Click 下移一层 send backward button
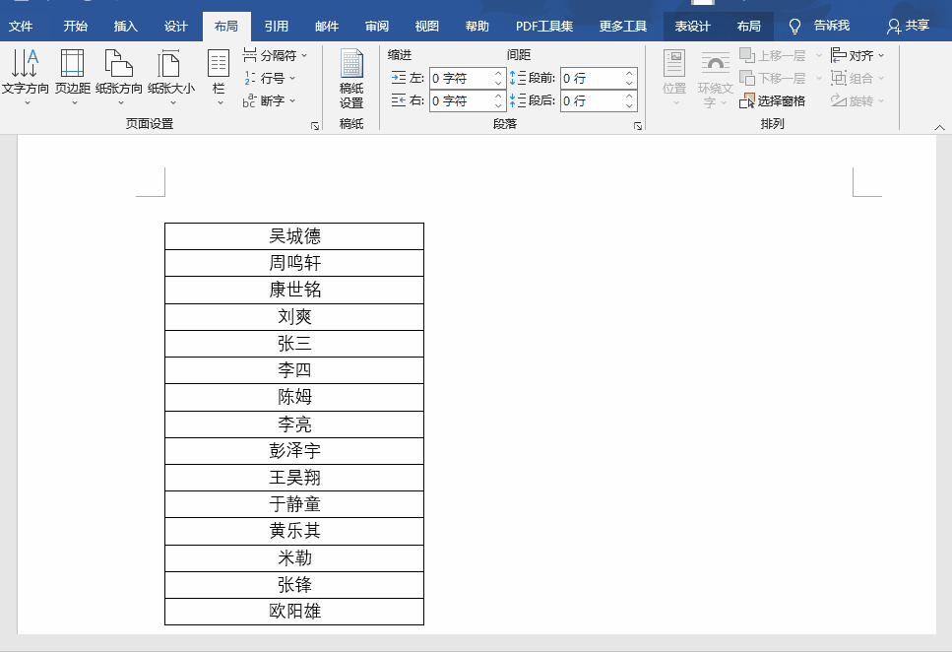The width and height of the screenshot is (952, 652). pyautogui.click(x=773, y=78)
